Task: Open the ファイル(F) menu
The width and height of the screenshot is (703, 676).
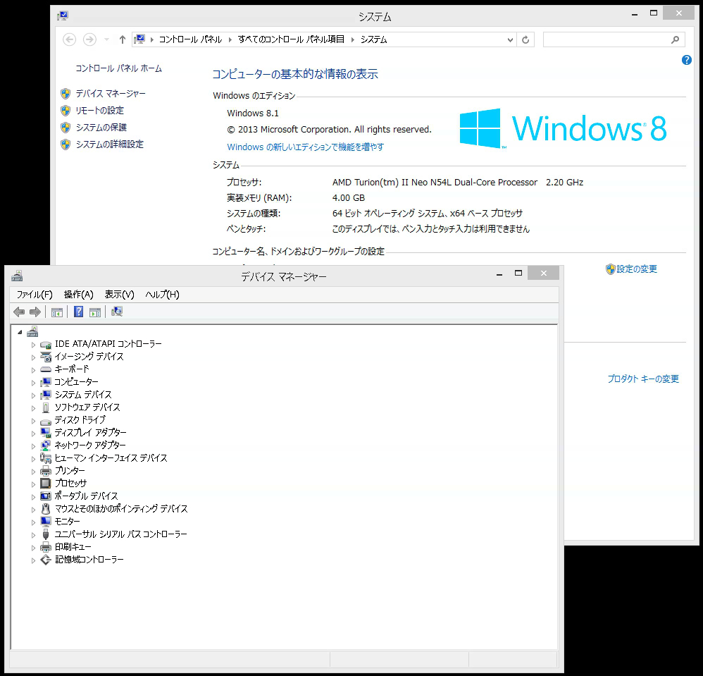Action: point(35,295)
